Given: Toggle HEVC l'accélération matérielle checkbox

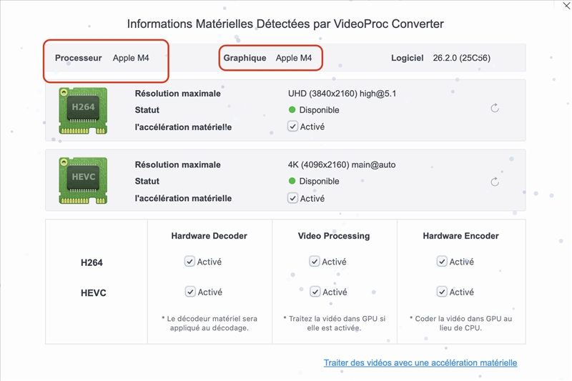Looking at the screenshot, I should coord(292,198).
